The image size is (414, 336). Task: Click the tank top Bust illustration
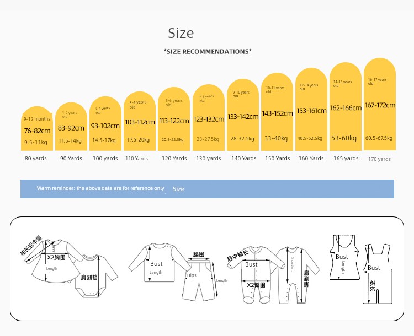pyautogui.click(x=344, y=257)
